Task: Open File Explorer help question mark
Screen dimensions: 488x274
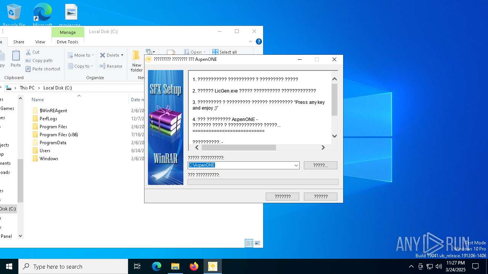Action: coord(258,41)
